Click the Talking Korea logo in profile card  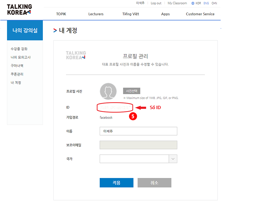coord(76,55)
